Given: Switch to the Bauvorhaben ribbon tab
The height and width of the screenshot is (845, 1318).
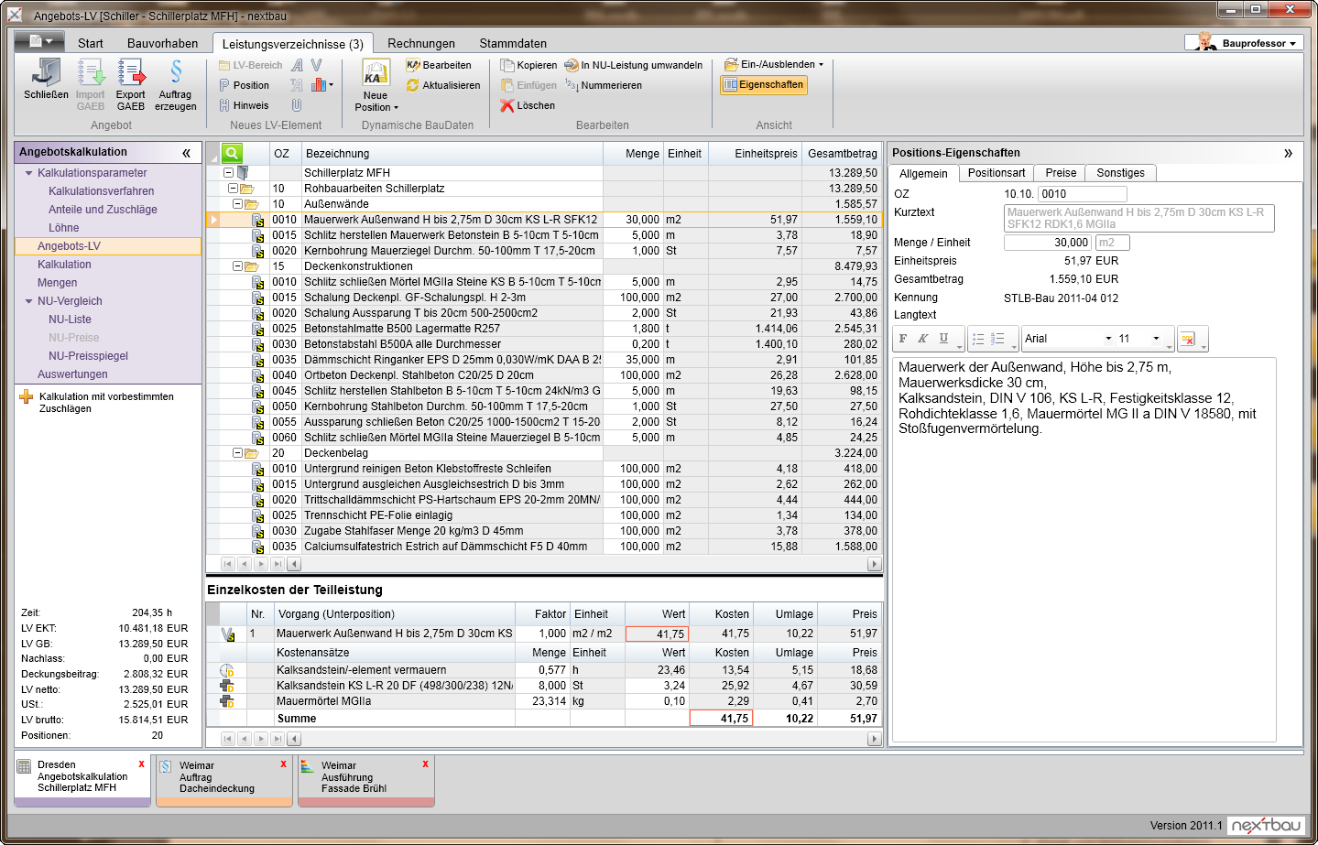Looking at the screenshot, I should point(162,43).
